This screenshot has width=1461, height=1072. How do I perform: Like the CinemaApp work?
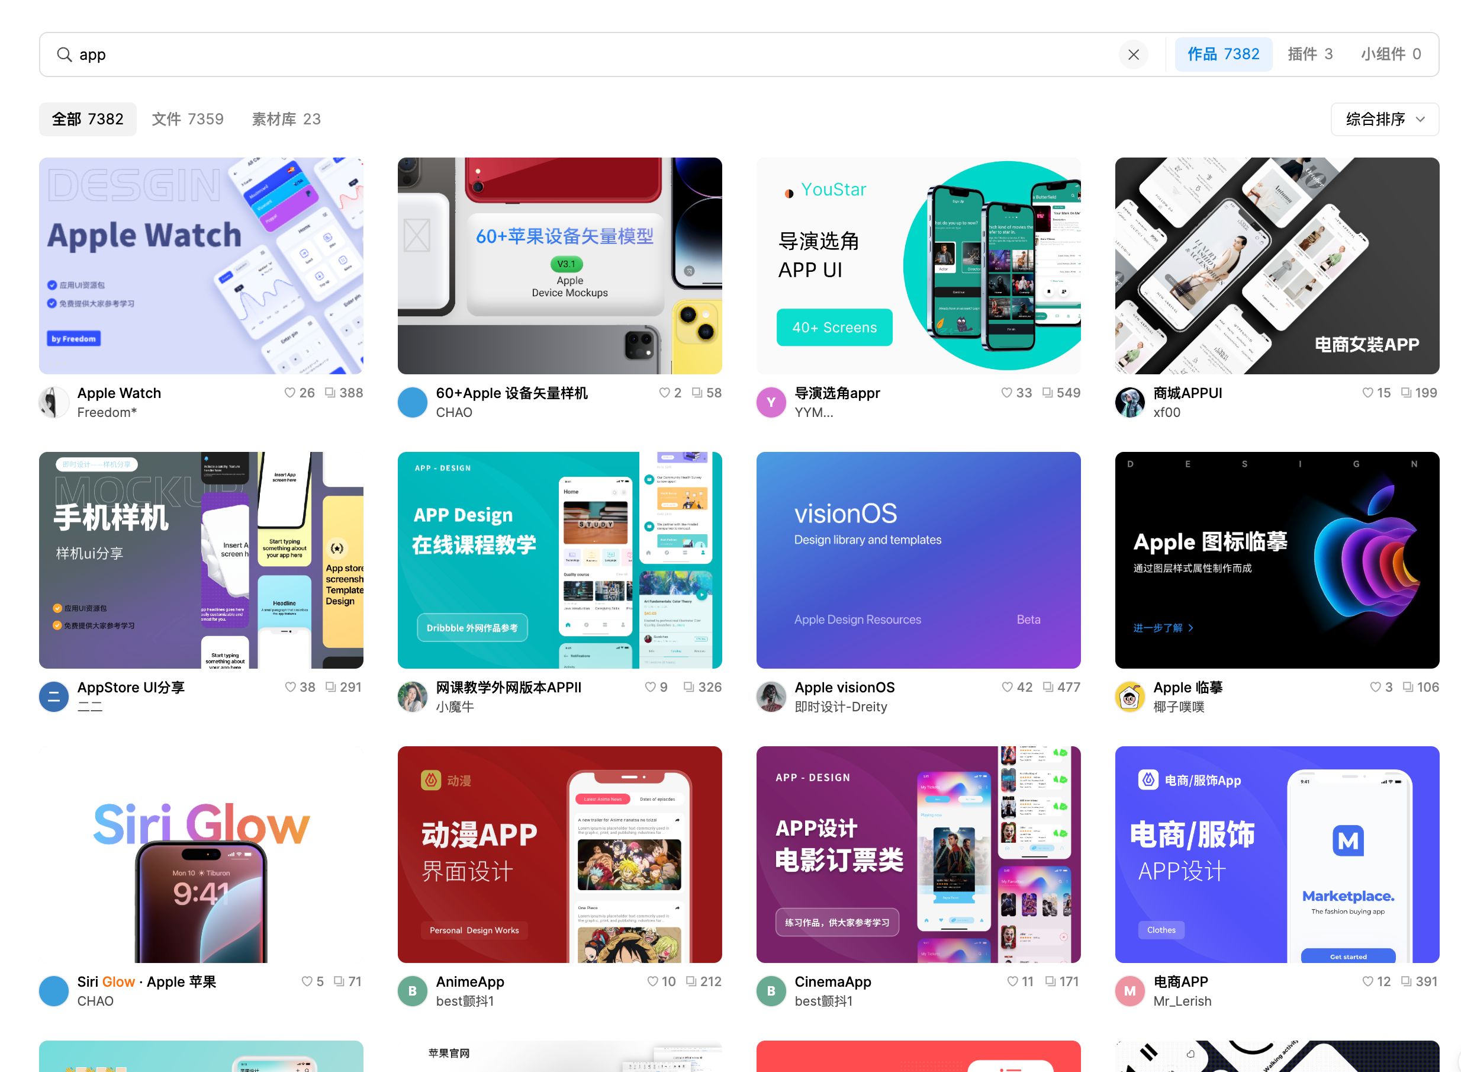click(1012, 981)
